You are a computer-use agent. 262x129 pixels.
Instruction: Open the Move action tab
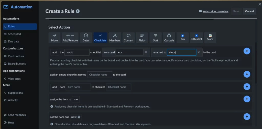tap(54, 38)
